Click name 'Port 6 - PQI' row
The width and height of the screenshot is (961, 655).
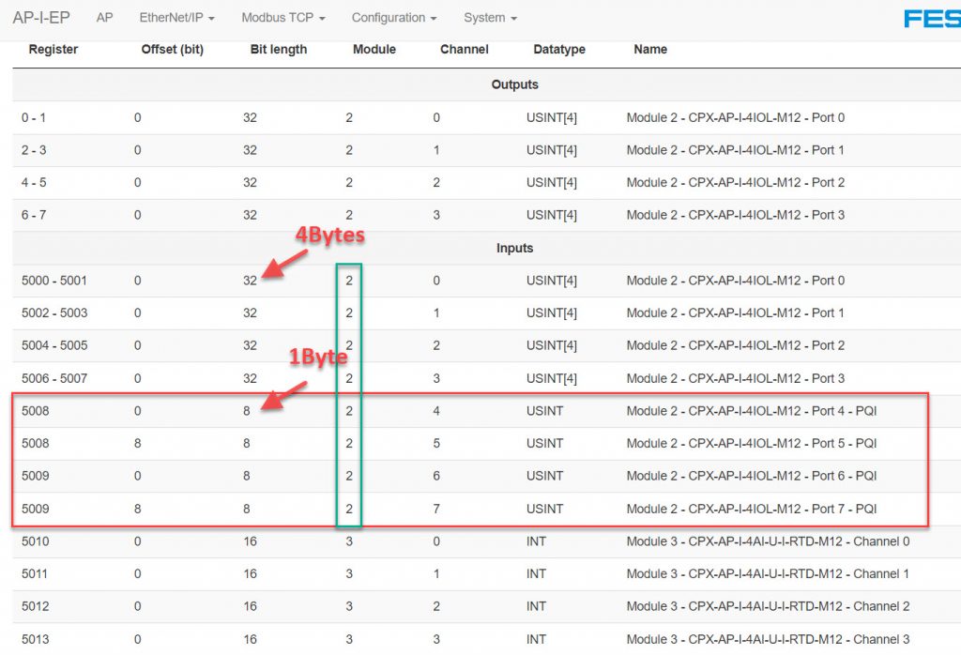[752, 476]
